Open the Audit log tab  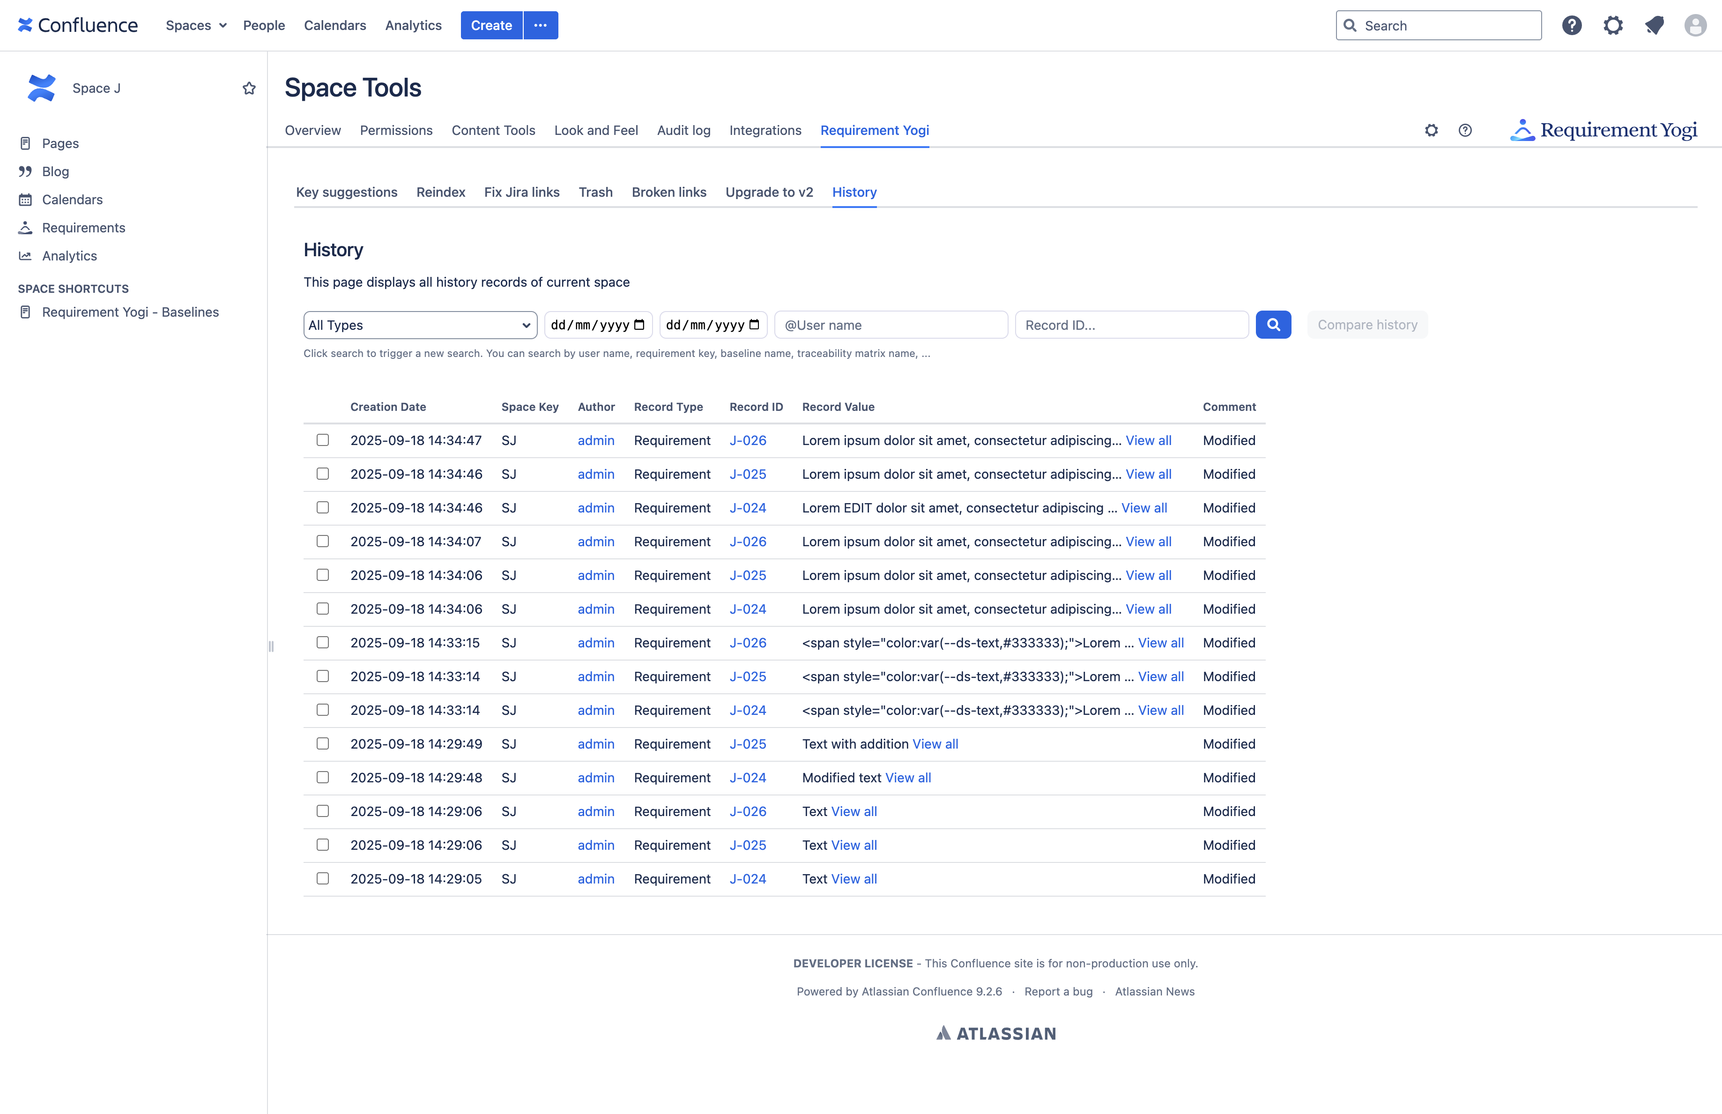[x=683, y=130]
